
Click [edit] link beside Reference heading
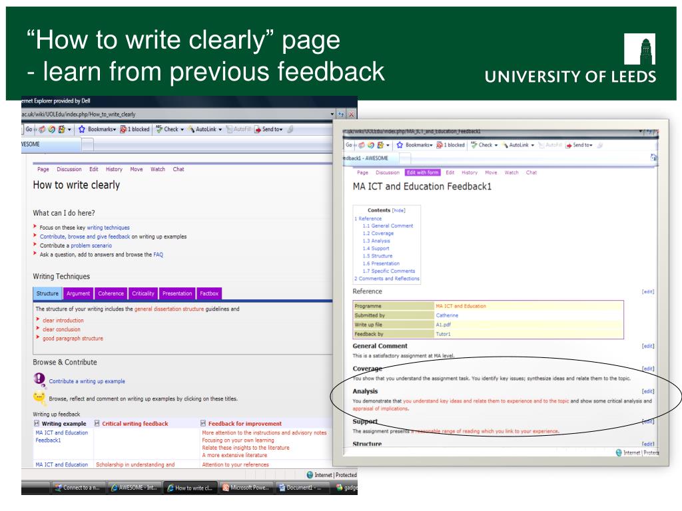647,291
